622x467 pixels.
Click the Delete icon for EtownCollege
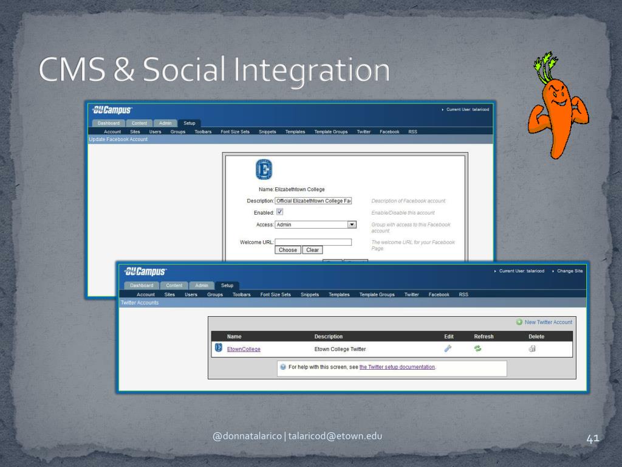tap(532, 348)
